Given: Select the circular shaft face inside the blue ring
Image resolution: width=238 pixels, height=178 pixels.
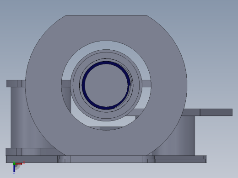Looking at the screenshot, I should [x=106, y=85].
